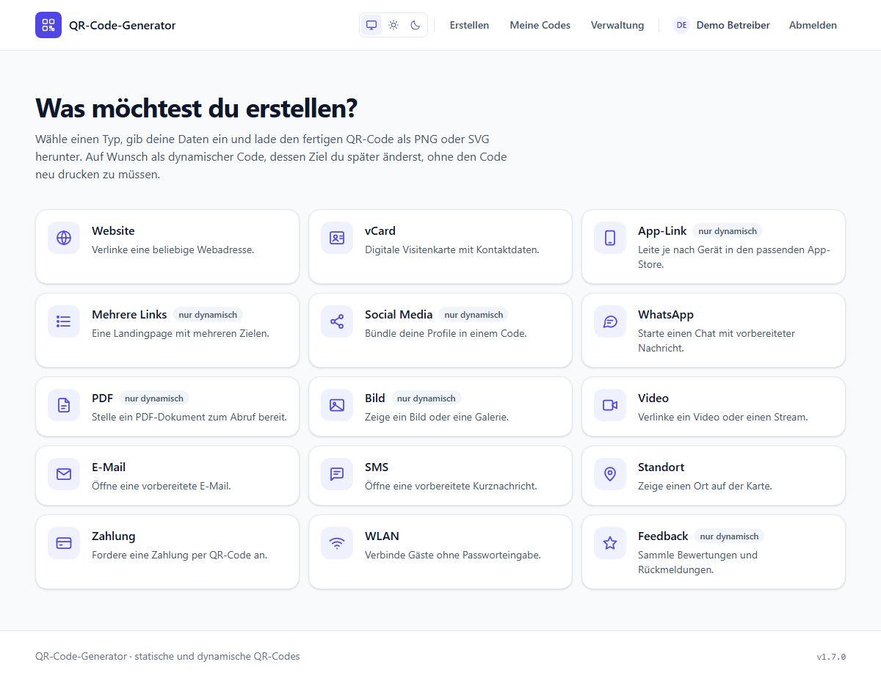
Task: Open the Demo Betreiber profile
Action: pos(733,25)
